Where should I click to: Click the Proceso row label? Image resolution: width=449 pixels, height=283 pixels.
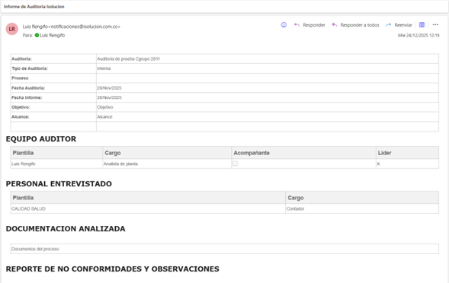click(x=20, y=78)
